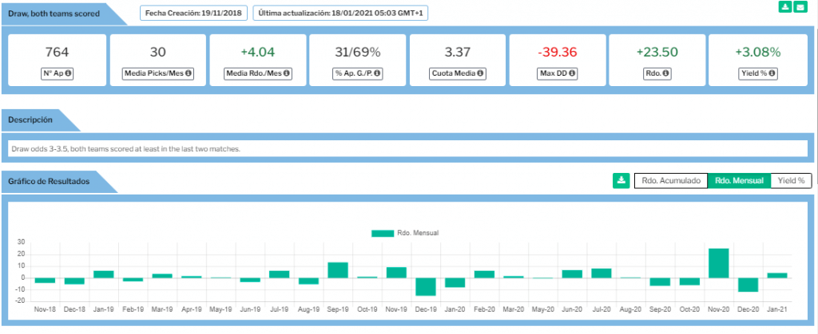Toggle Rdo. Mensual legend series in chart

406,233
